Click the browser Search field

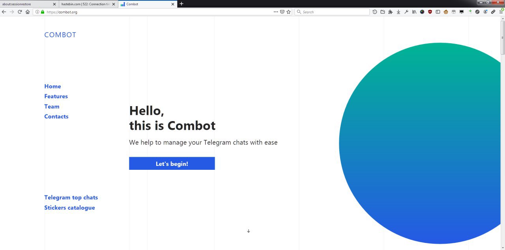tap(332, 12)
